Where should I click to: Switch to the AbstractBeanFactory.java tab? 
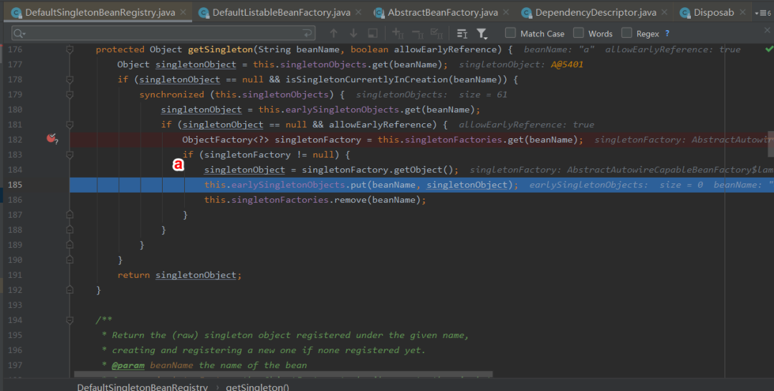pyautogui.click(x=442, y=13)
